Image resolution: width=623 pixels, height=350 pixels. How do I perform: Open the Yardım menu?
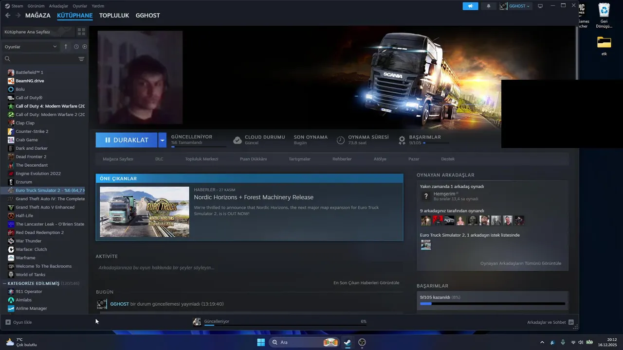tap(98, 6)
